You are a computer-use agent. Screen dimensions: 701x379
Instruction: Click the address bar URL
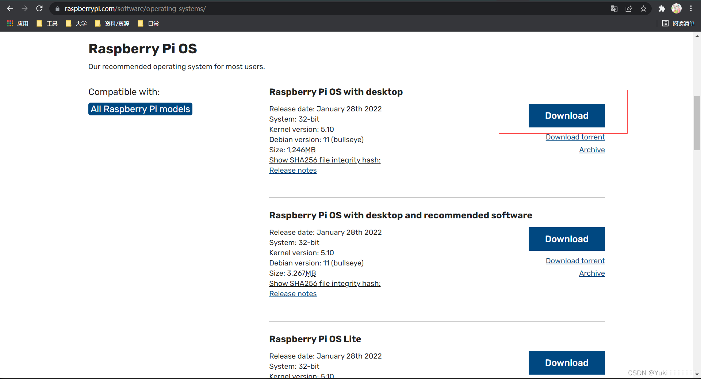click(135, 8)
